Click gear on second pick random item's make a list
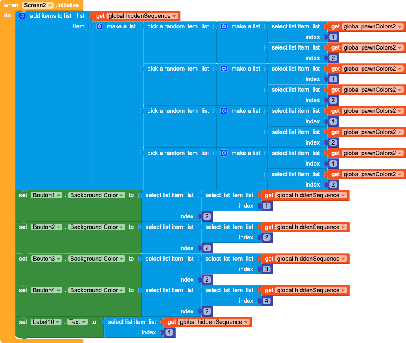The image size is (406, 343). [x=224, y=69]
